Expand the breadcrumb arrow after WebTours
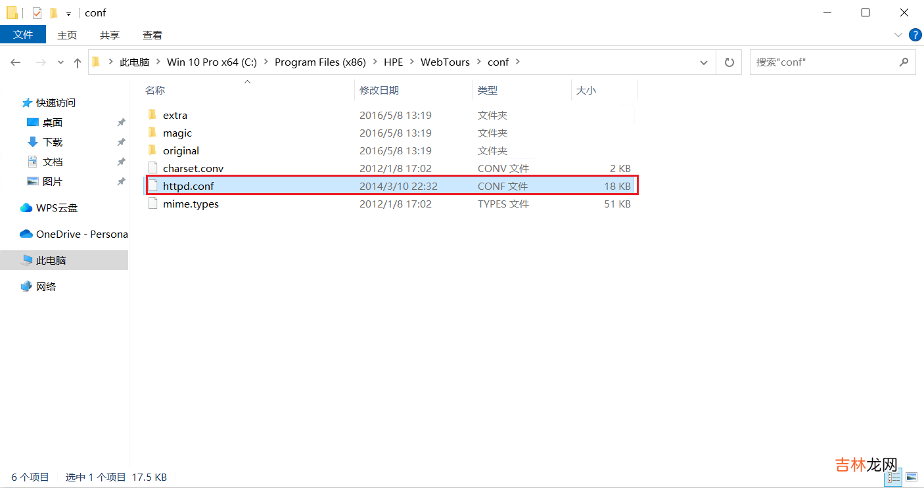This screenshot has width=924, height=488. click(x=479, y=62)
